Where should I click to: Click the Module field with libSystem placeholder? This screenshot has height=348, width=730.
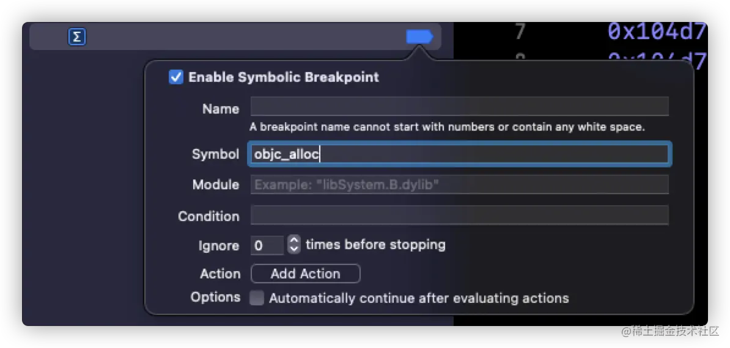pos(459,184)
